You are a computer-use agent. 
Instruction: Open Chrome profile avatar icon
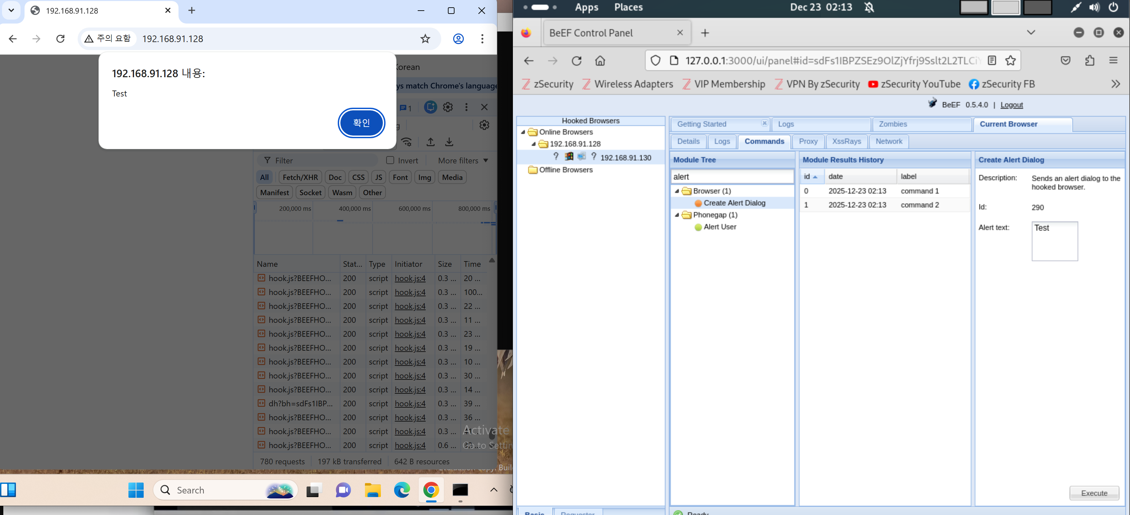pyautogui.click(x=458, y=38)
